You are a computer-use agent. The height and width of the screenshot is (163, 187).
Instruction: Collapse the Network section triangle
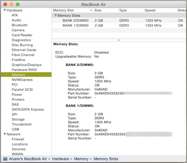coord(5,134)
